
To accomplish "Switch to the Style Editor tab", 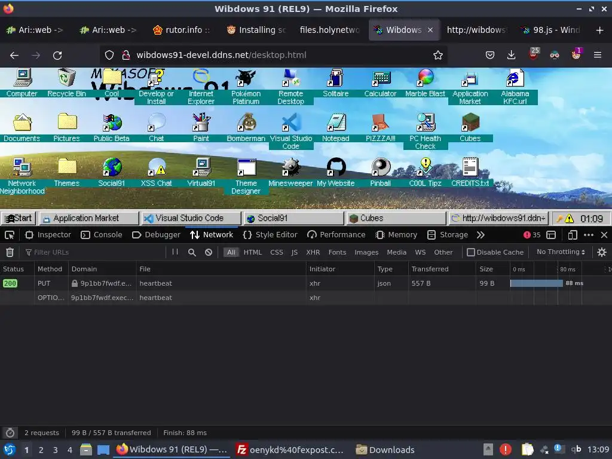I will point(270,235).
